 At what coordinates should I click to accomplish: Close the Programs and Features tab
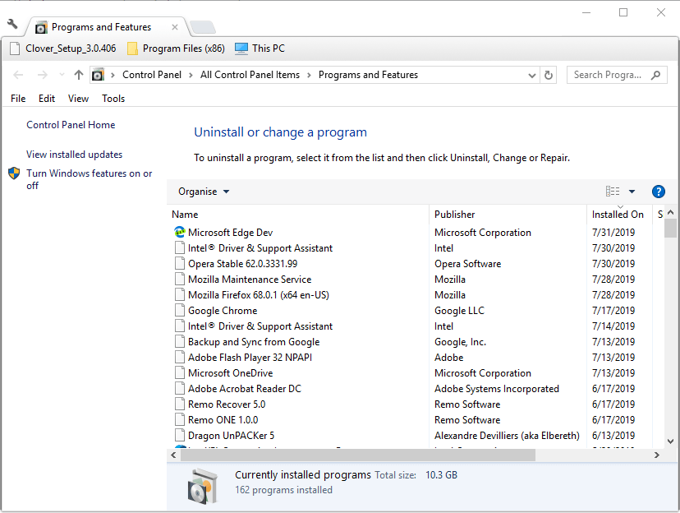175,27
